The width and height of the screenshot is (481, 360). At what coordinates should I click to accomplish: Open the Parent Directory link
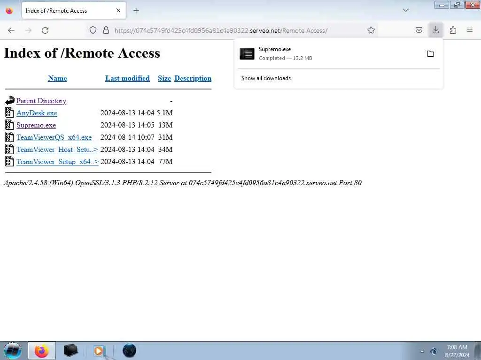point(41,101)
